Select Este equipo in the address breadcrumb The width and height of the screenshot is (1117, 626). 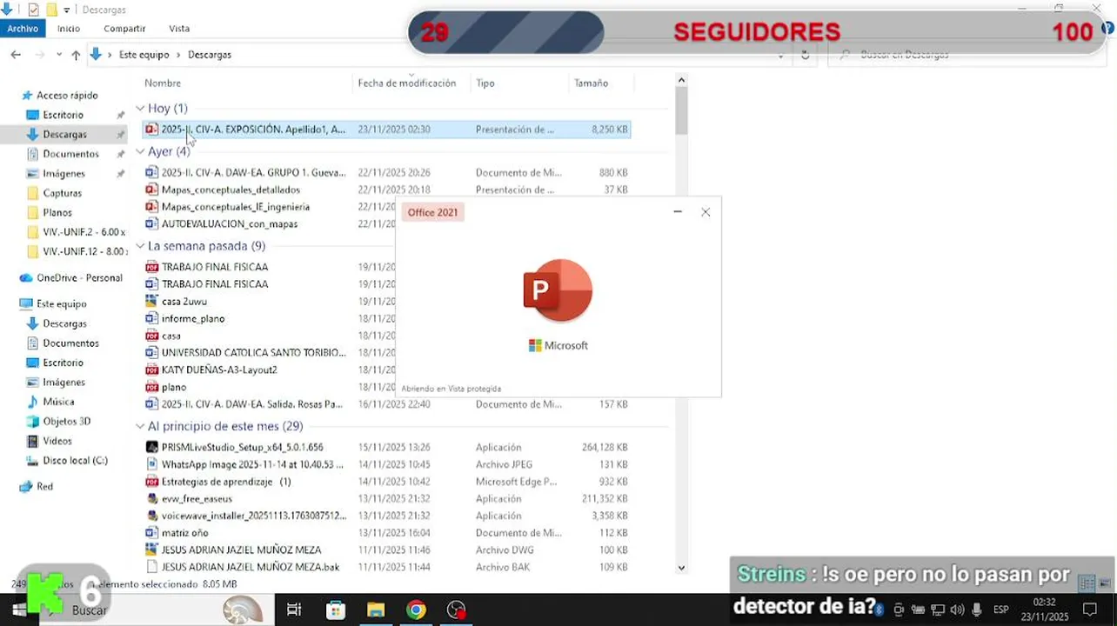pyautogui.click(x=144, y=54)
